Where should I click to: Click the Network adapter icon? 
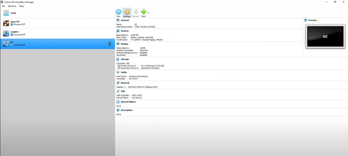pos(118,83)
